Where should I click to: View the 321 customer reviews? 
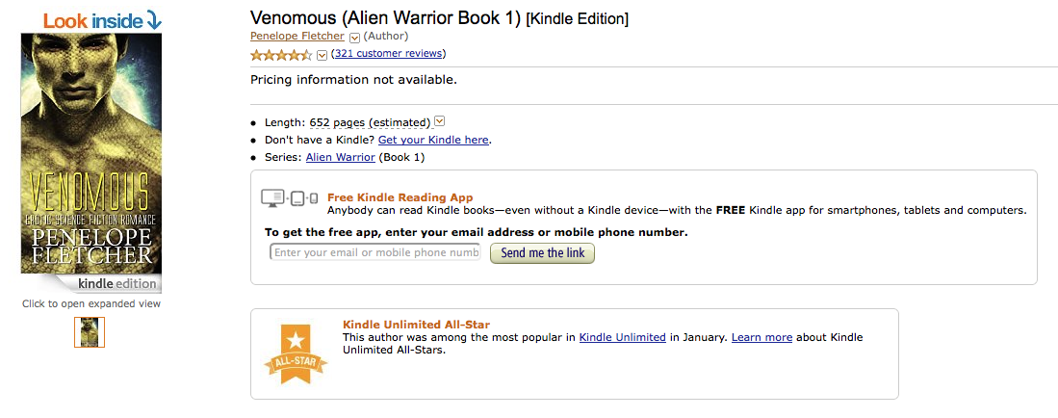coord(388,54)
